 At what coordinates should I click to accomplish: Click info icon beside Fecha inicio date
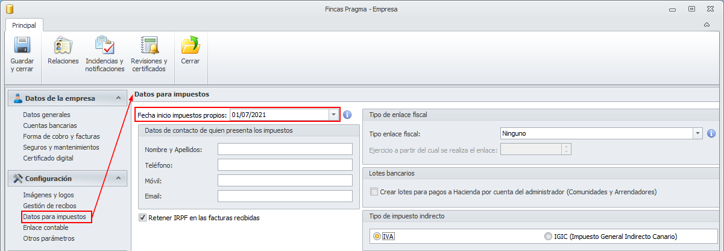click(x=347, y=115)
